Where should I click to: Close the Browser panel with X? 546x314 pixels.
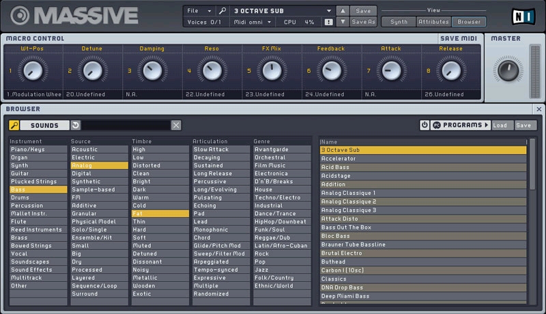(x=538, y=109)
